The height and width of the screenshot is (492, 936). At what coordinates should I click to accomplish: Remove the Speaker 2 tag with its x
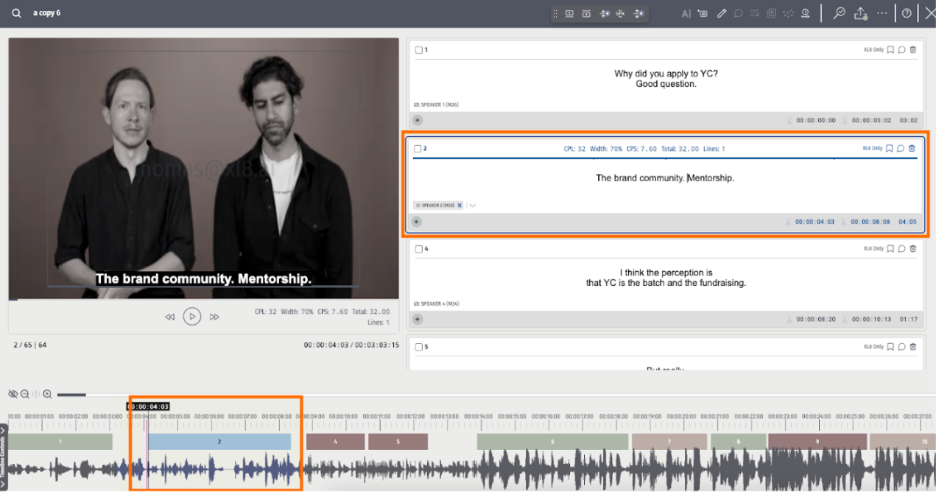[x=460, y=205]
